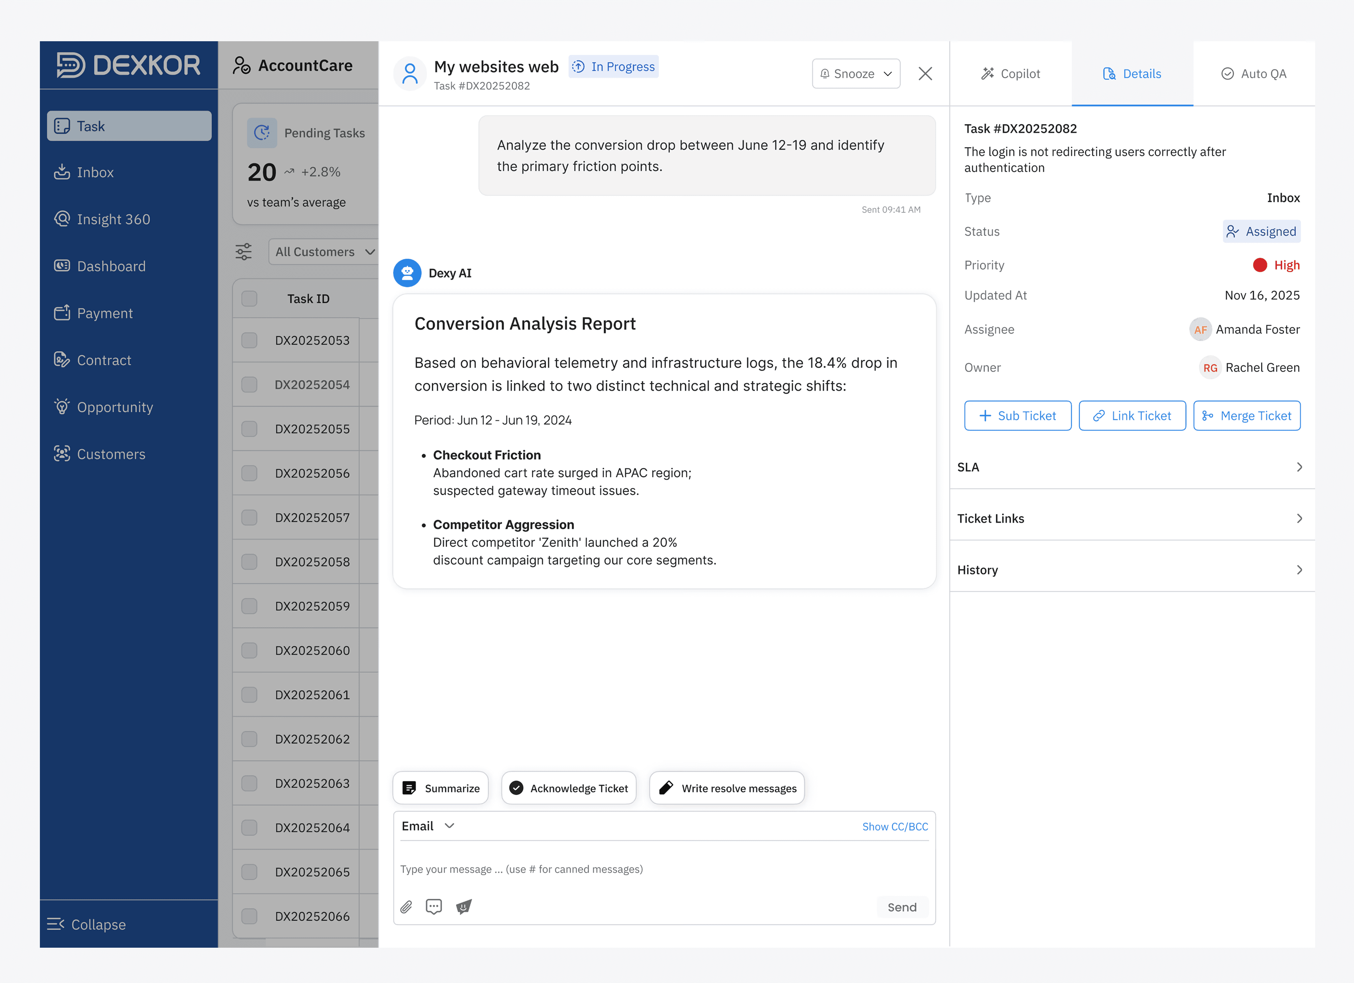Click the scheduled send icon beside the chat icon
This screenshot has height=983, width=1354.
464,906
